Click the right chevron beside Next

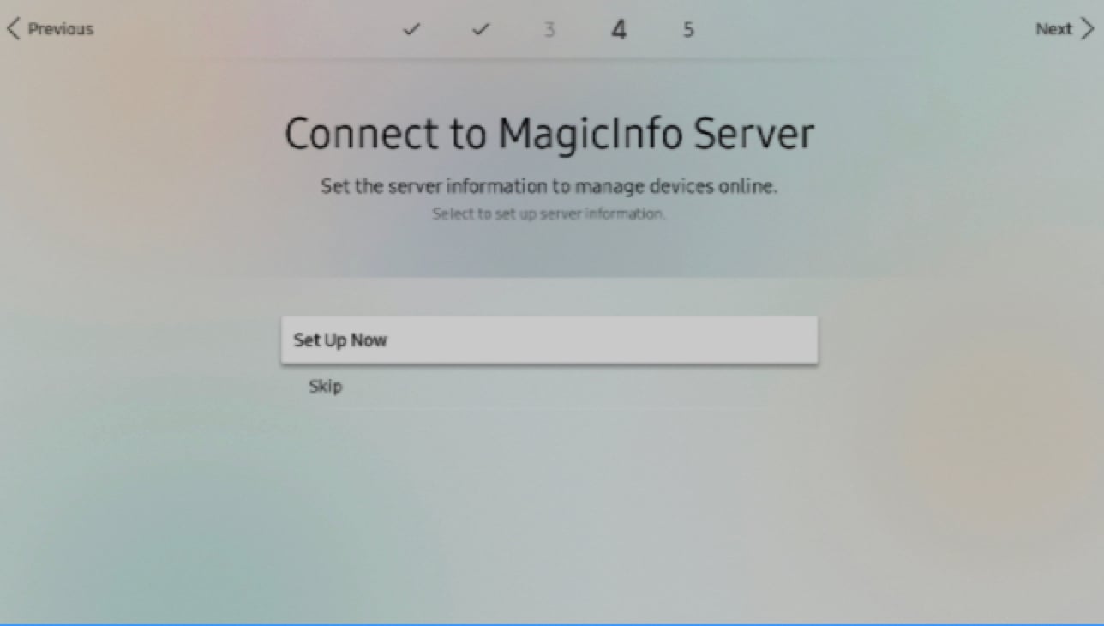(x=1087, y=29)
